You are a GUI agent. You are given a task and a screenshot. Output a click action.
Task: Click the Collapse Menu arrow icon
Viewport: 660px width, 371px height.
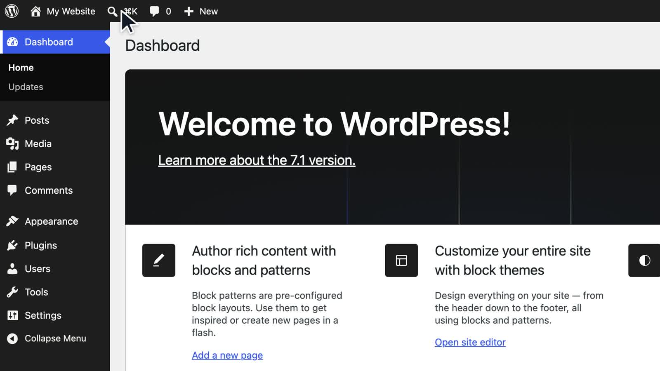click(x=12, y=338)
